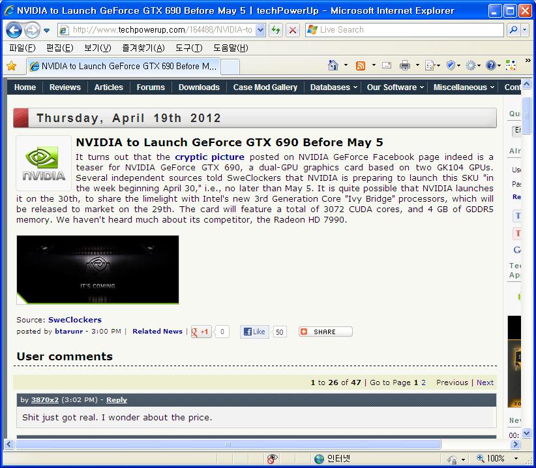Open Case Mod Gallery navigation link
Screen dimensions: 536x468
(265, 87)
